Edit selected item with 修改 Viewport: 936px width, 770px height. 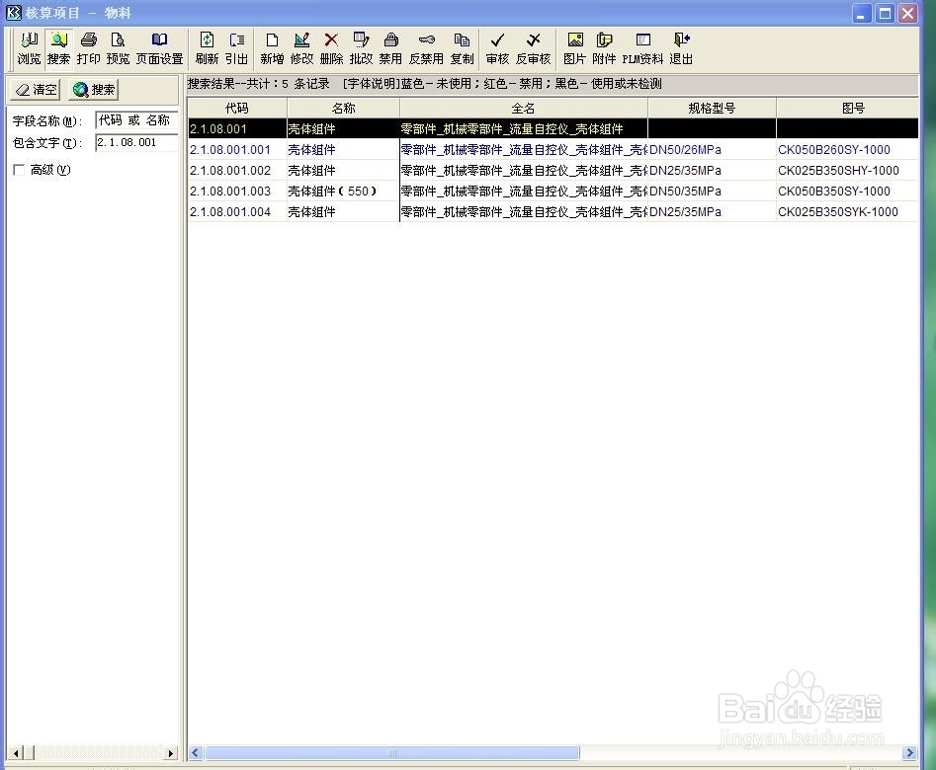click(301, 49)
